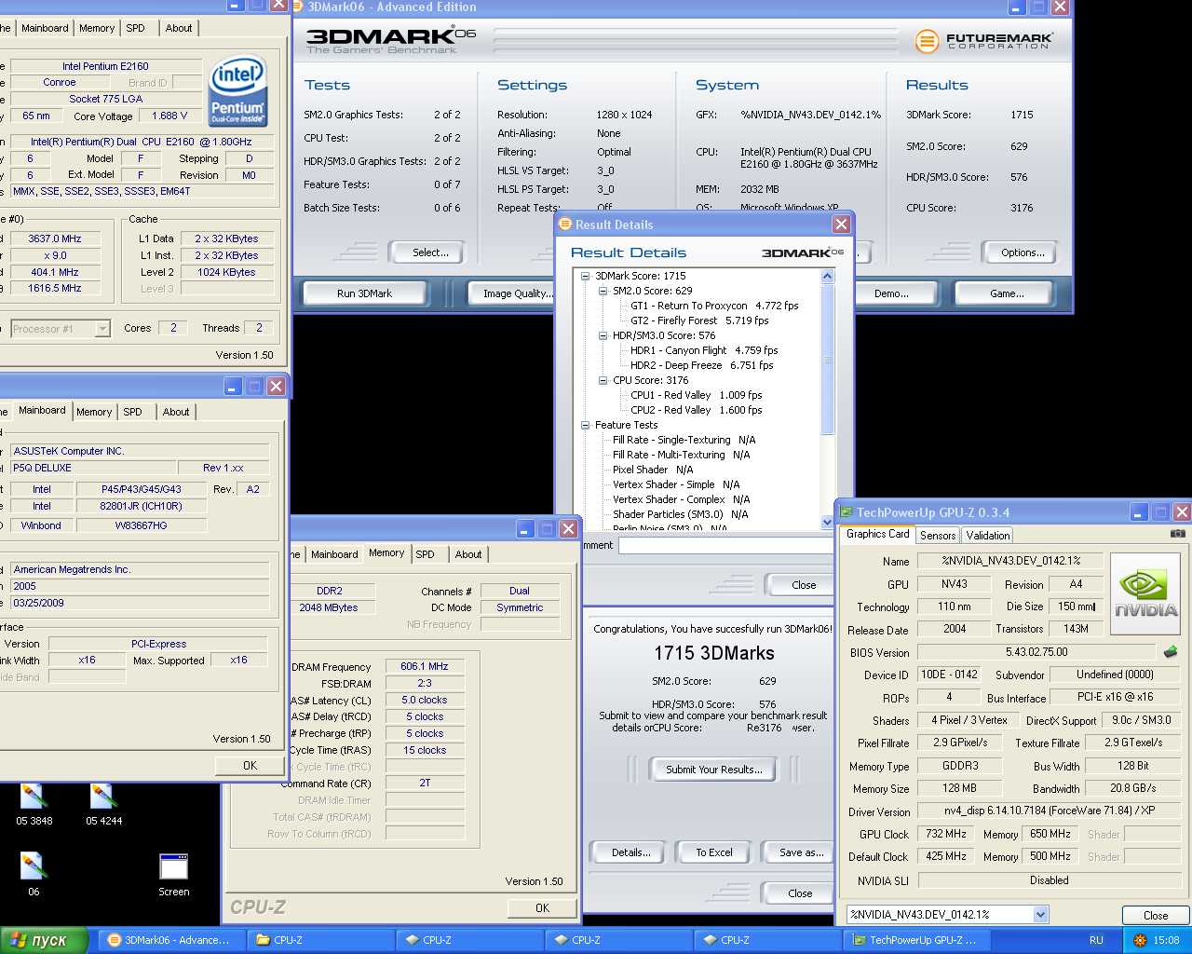Select 'GT1 - Return To Proxycon' result row
This screenshot has height=954, width=1192.
click(714, 306)
